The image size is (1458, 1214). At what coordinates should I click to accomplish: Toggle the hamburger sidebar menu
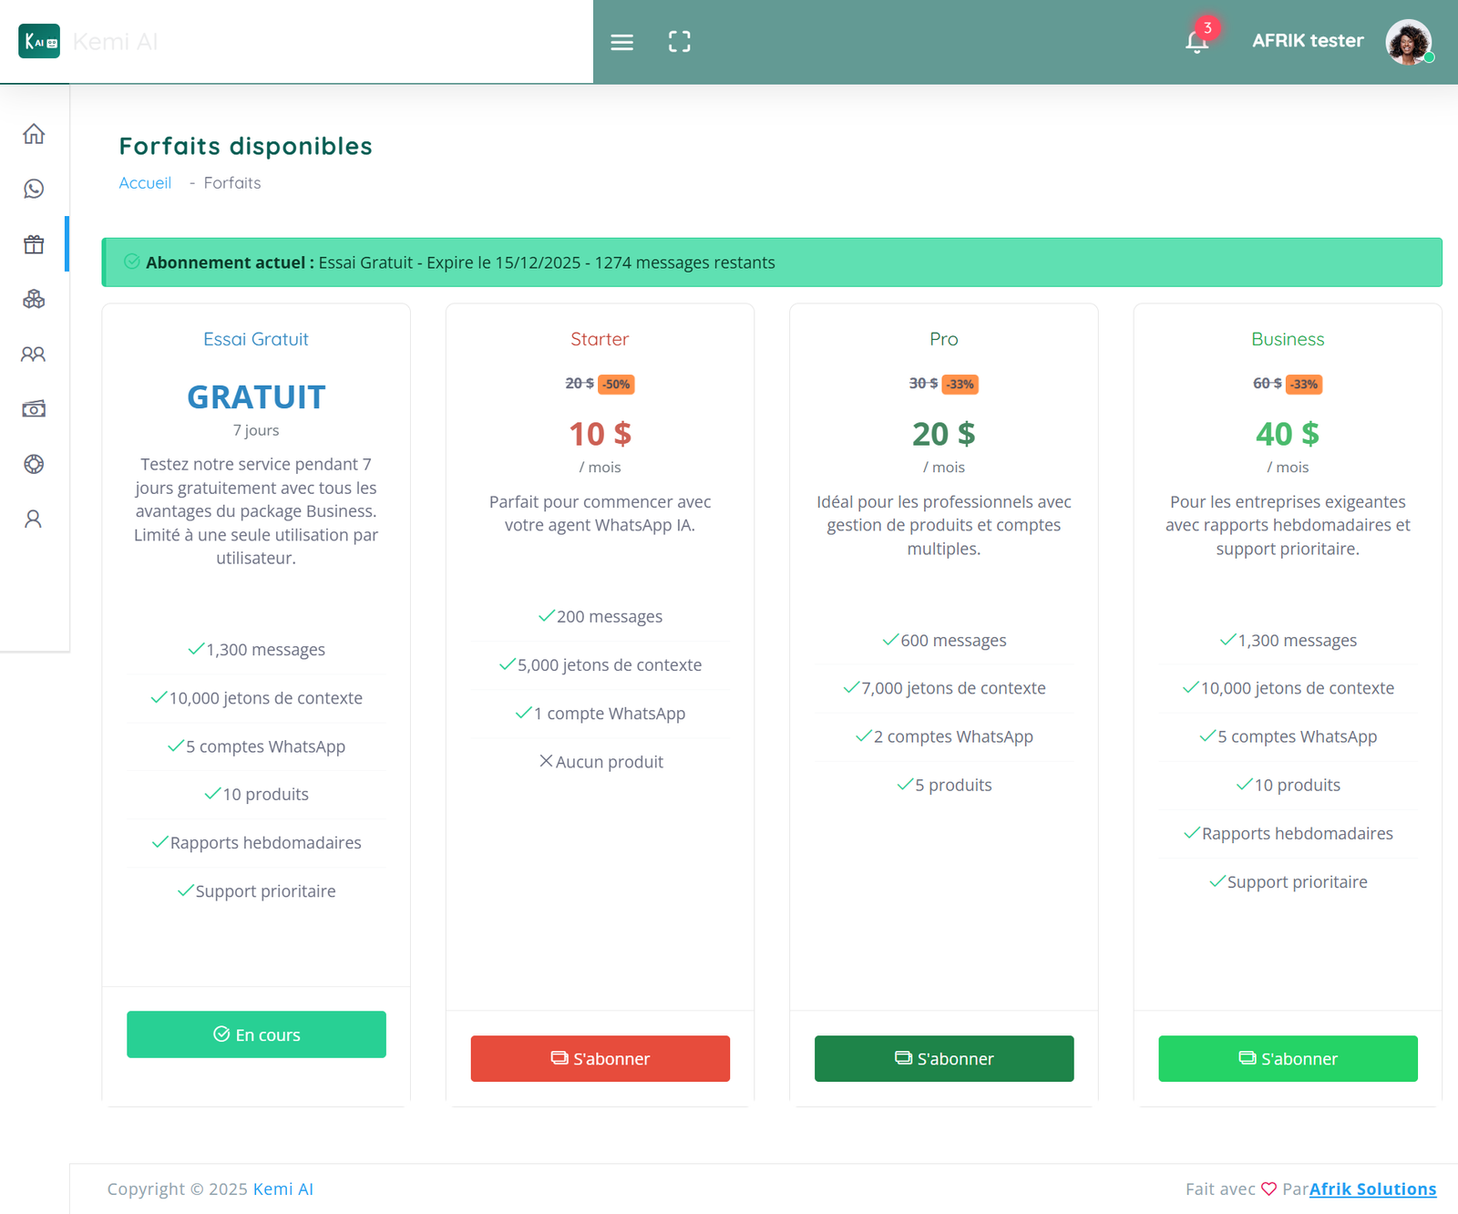pos(621,42)
